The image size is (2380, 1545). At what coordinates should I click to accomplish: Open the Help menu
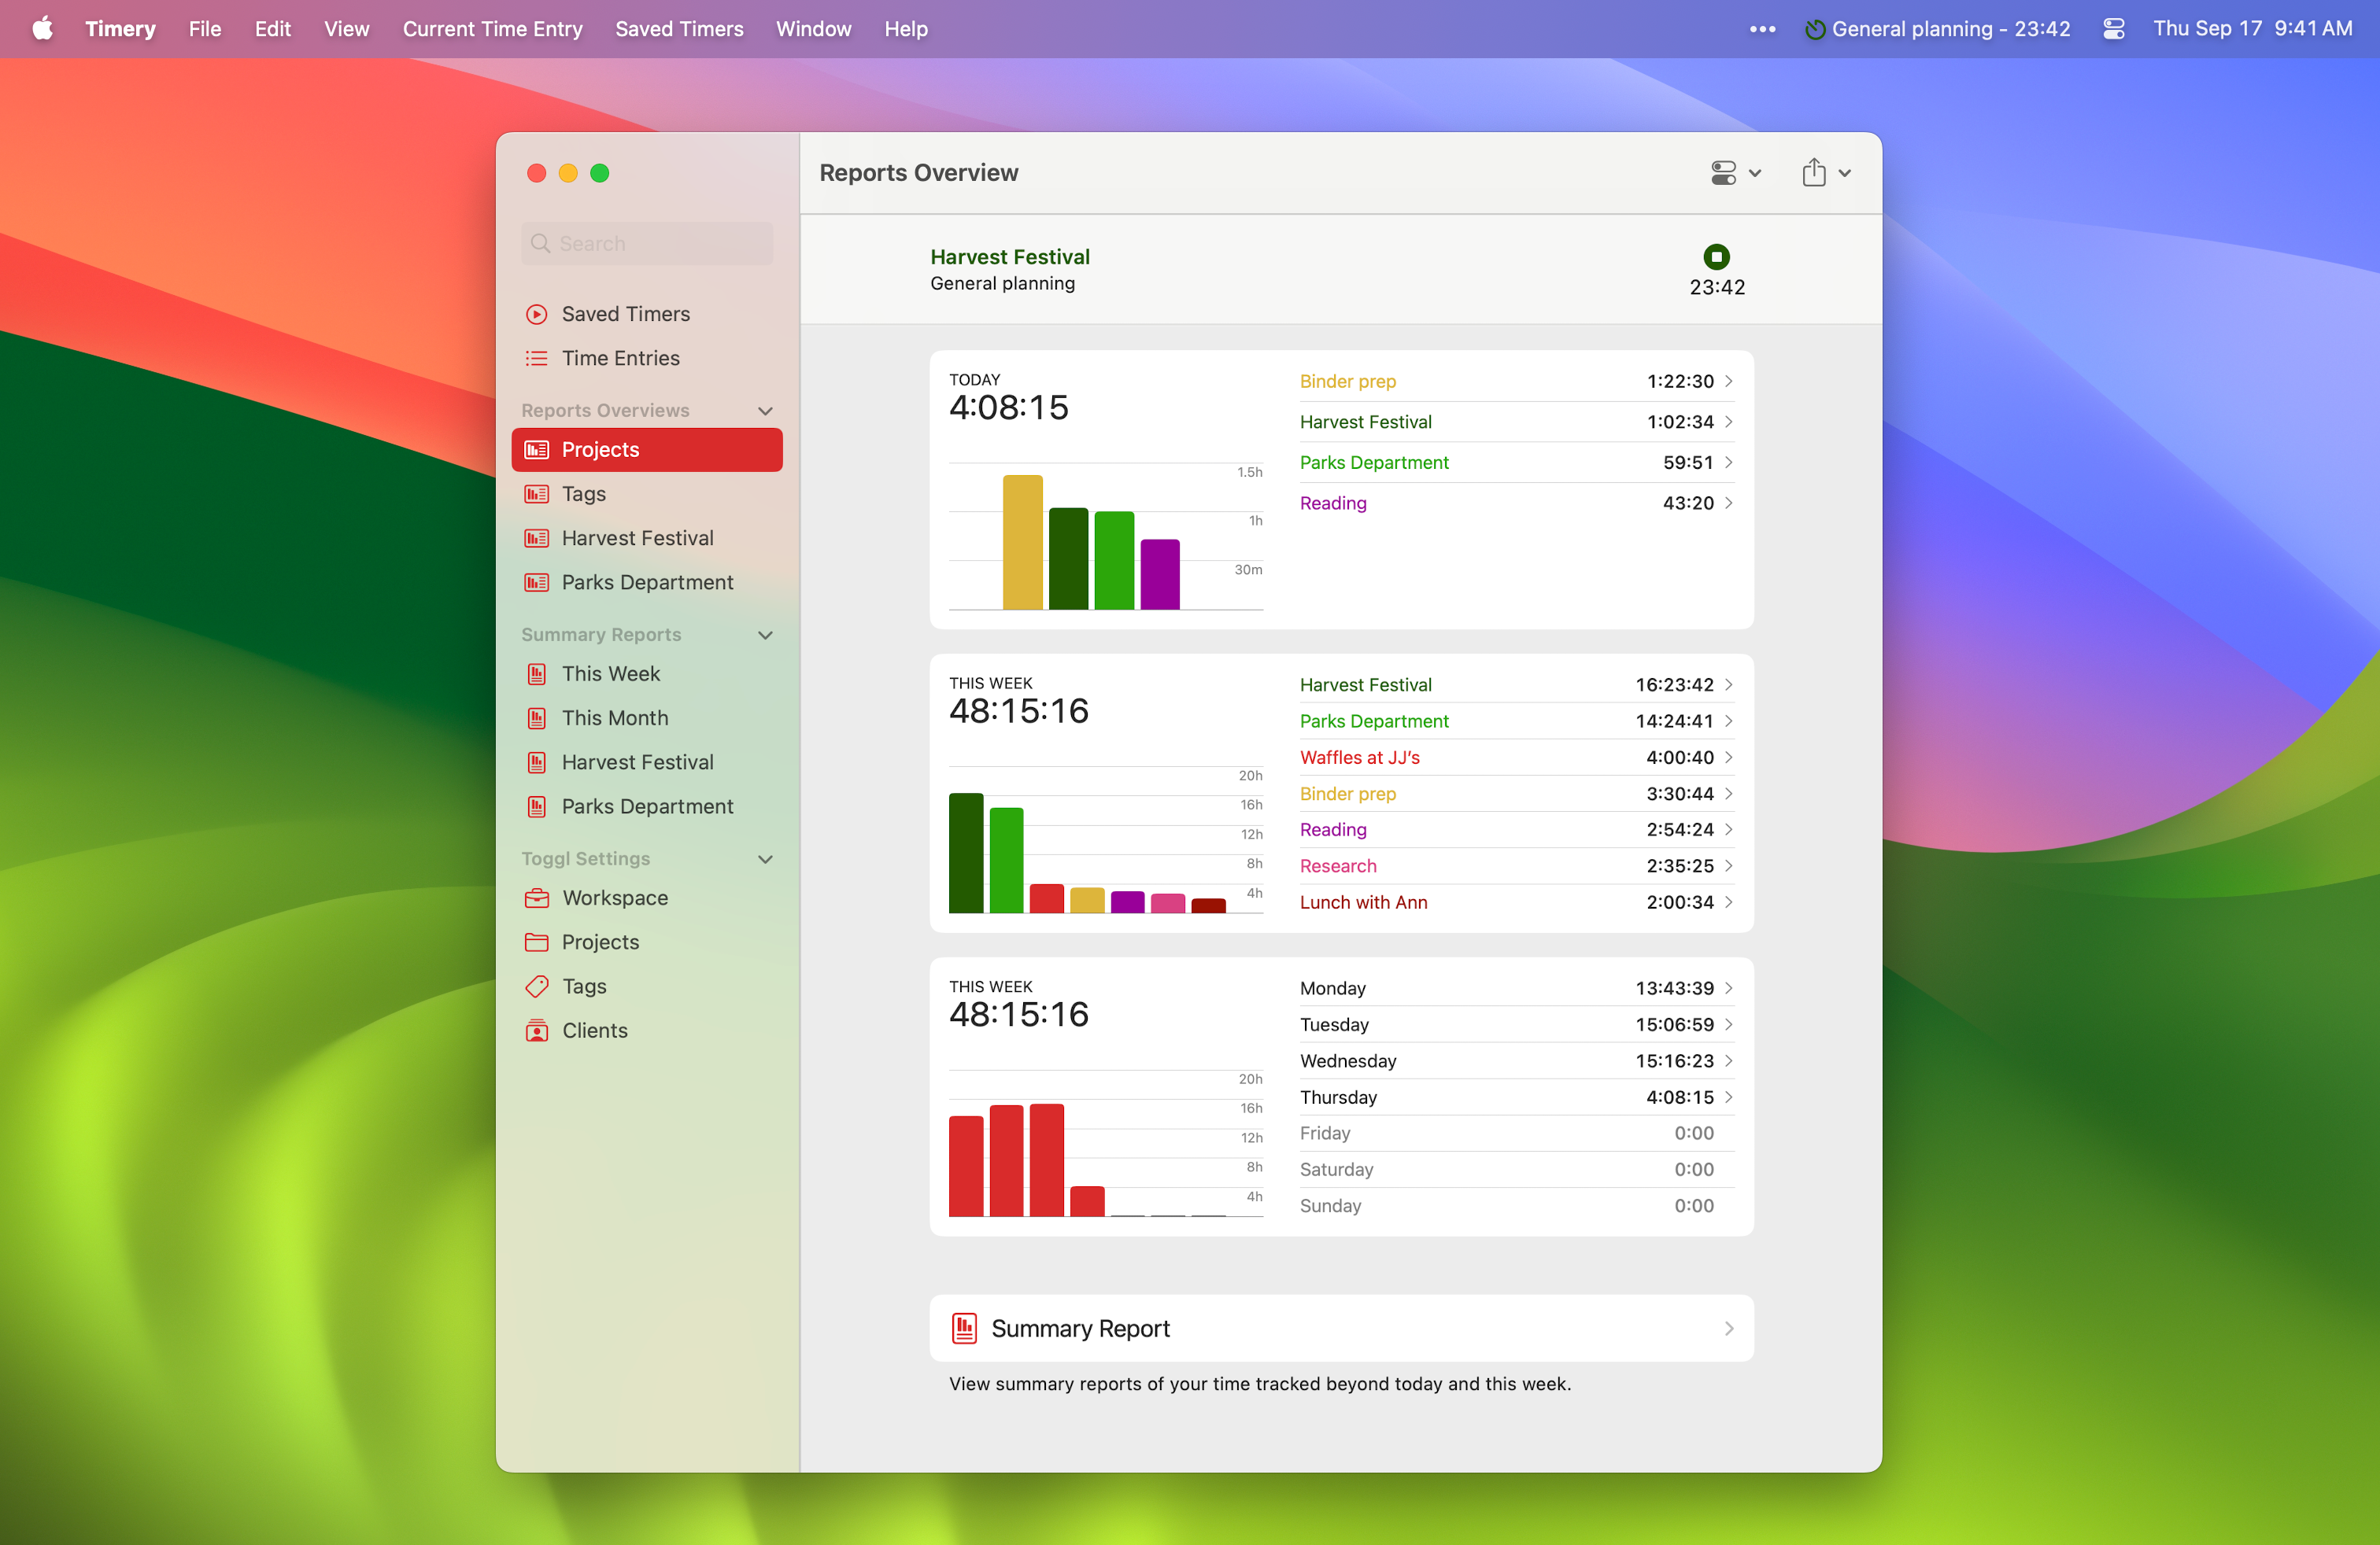point(905,29)
